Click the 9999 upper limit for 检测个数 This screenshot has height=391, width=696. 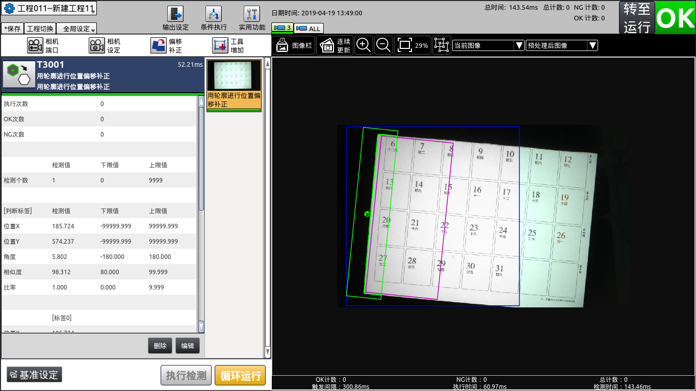pyautogui.click(x=156, y=180)
